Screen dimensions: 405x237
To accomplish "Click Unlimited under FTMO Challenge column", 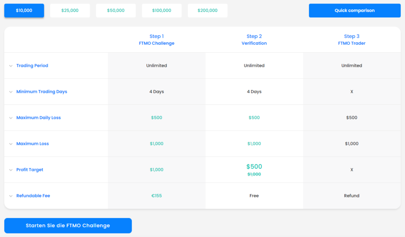I will [157, 66].
